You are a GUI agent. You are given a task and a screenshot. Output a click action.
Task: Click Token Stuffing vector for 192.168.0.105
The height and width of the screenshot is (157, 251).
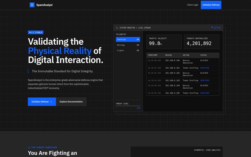coord(190,93)
